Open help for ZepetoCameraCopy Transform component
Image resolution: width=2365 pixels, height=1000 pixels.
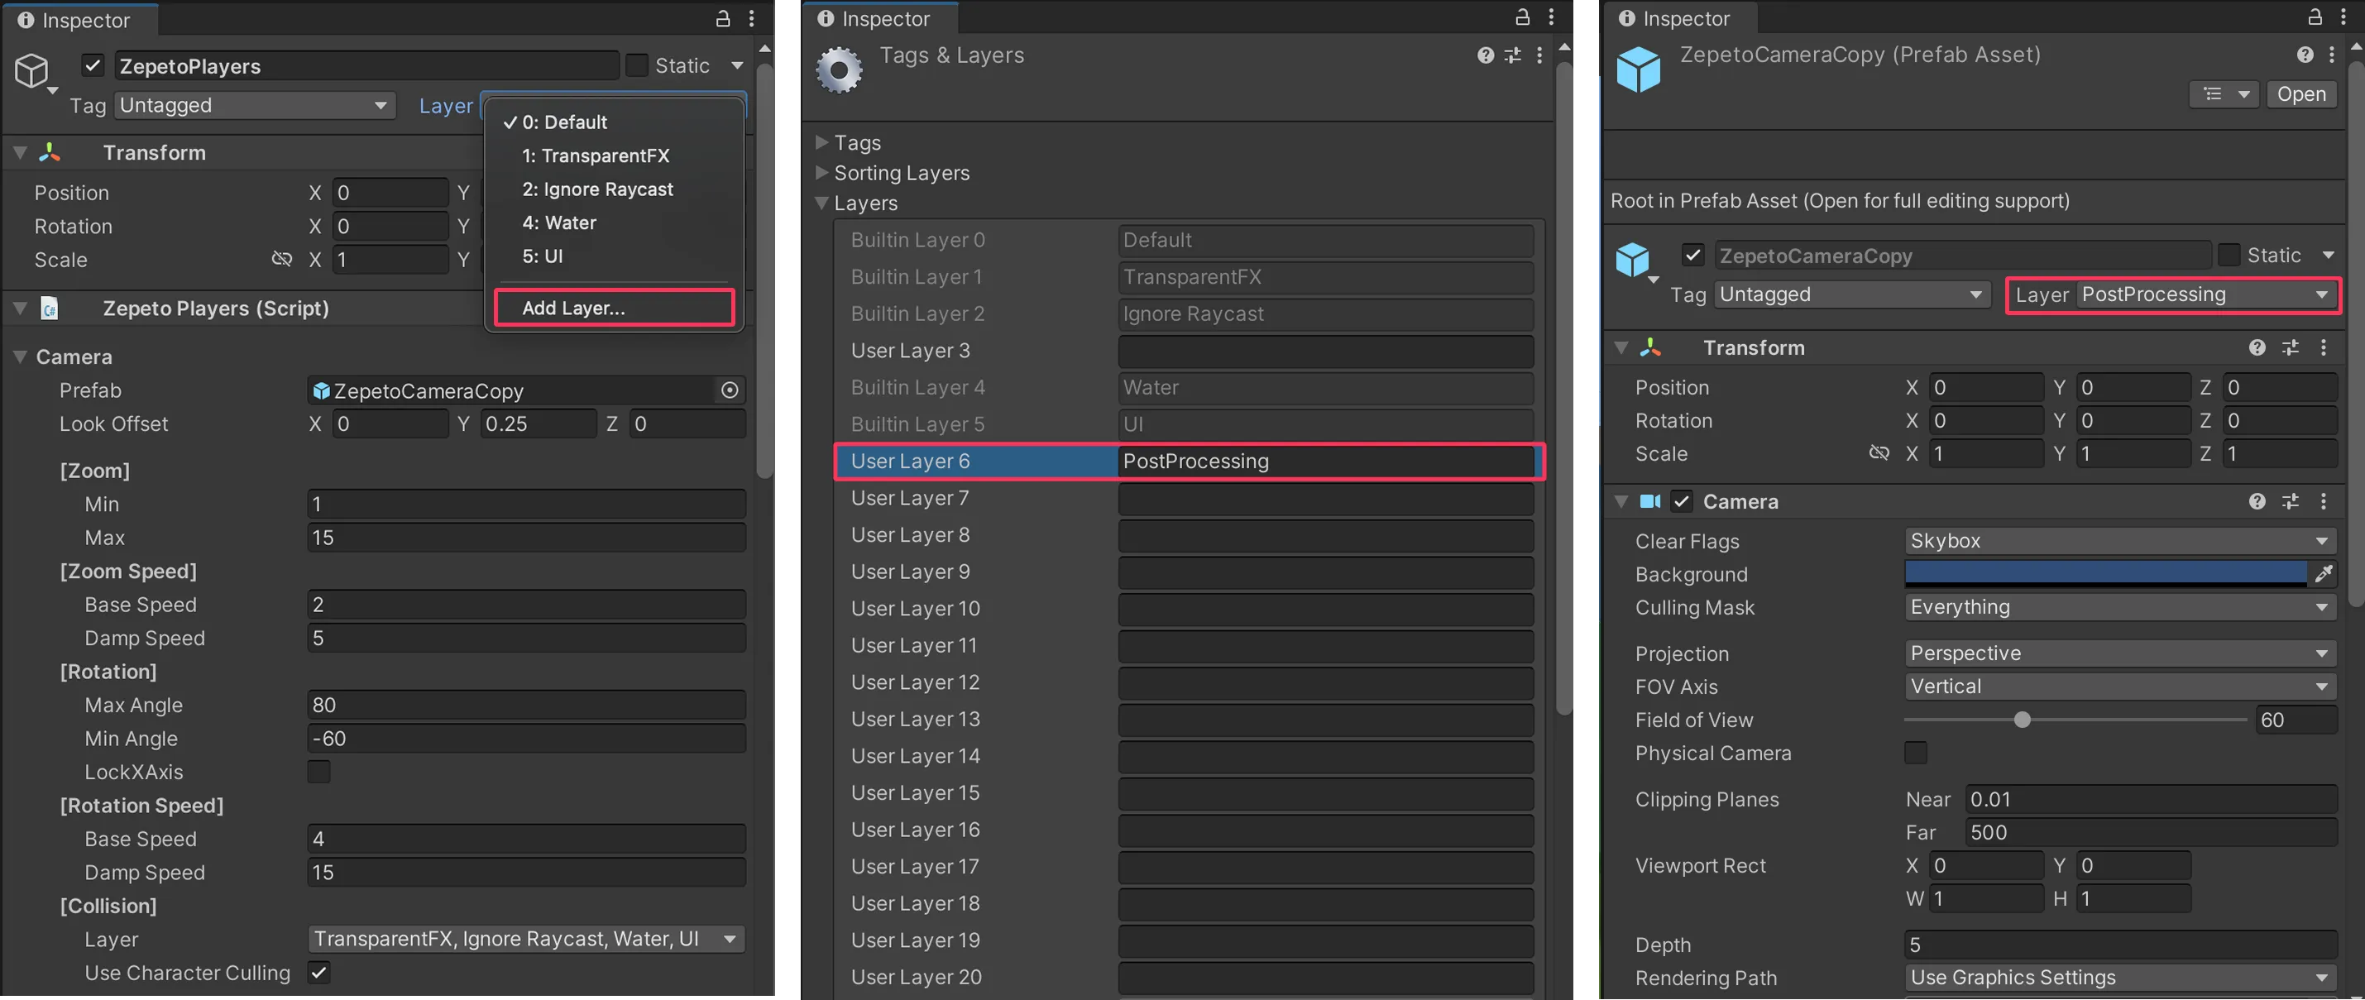coord(2257,347)
